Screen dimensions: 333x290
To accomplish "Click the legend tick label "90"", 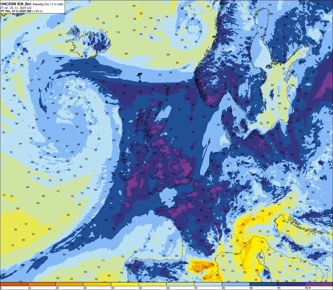I will point(251,288).
